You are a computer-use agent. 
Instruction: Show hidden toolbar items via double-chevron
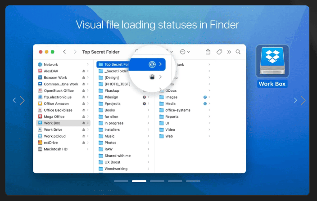click(x=229, y=52)
